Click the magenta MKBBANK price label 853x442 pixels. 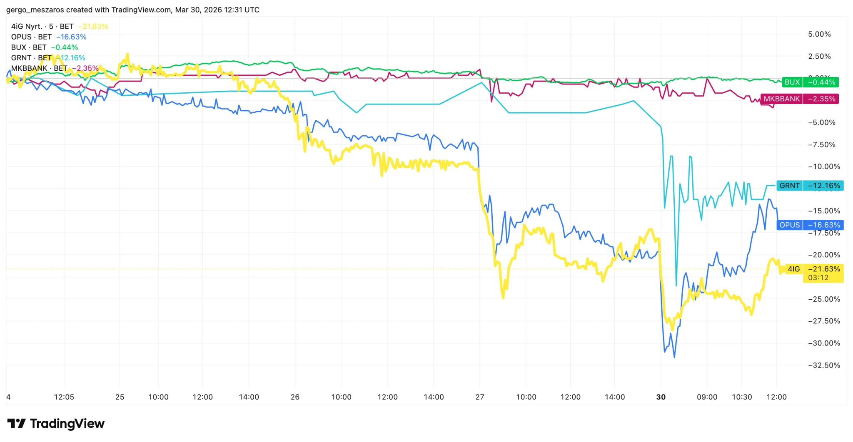pyautogui.click(x=800, y=99)
